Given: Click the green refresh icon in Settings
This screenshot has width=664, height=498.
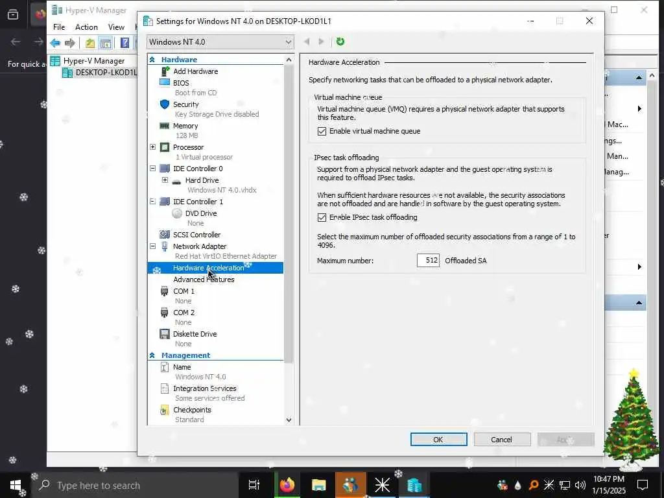Looking at the screenshot, I should click(x=340, y=41).
